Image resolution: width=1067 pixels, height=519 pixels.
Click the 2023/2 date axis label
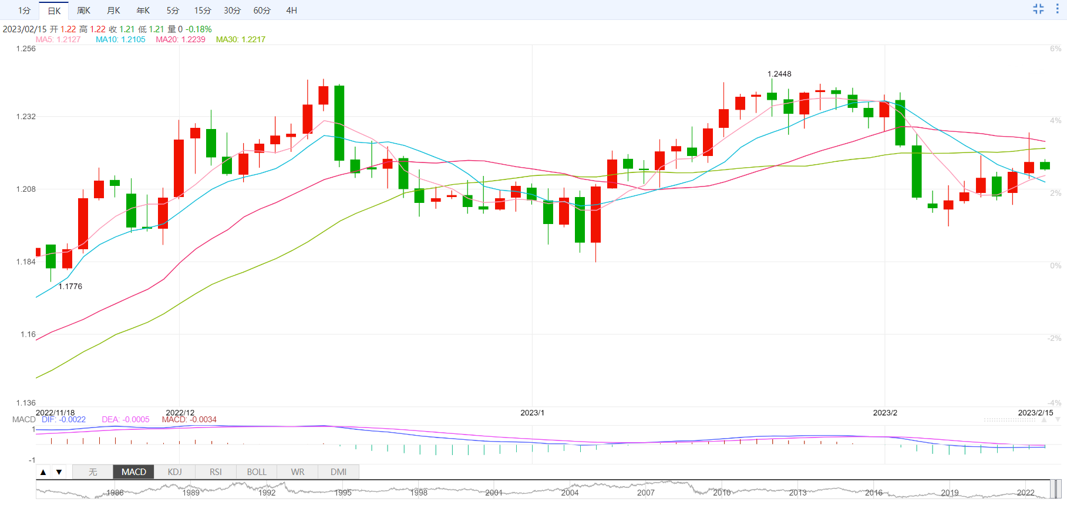tap(885, 413)
